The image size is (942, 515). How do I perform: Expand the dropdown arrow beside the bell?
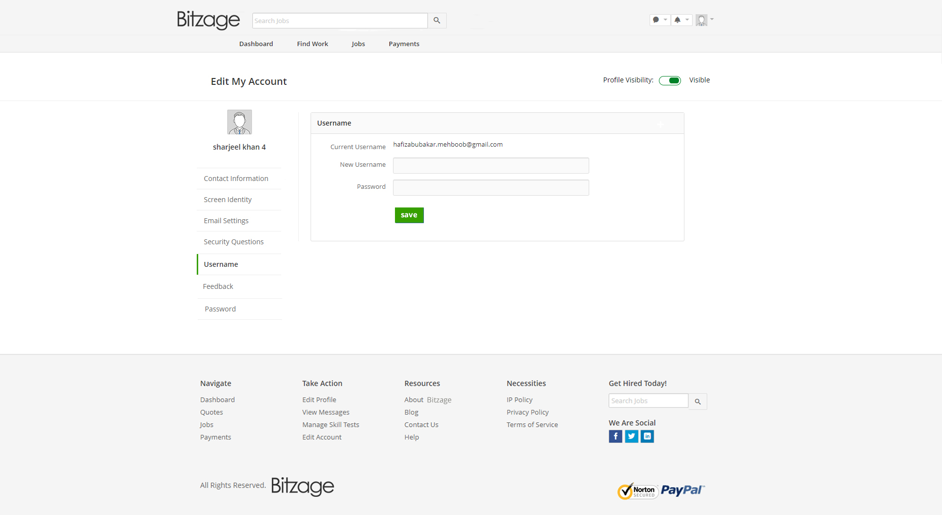click(687, 20)
